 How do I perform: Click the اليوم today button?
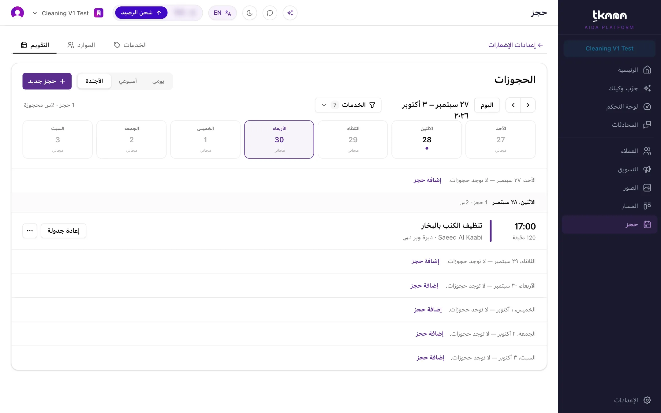[x=487, y=105]
